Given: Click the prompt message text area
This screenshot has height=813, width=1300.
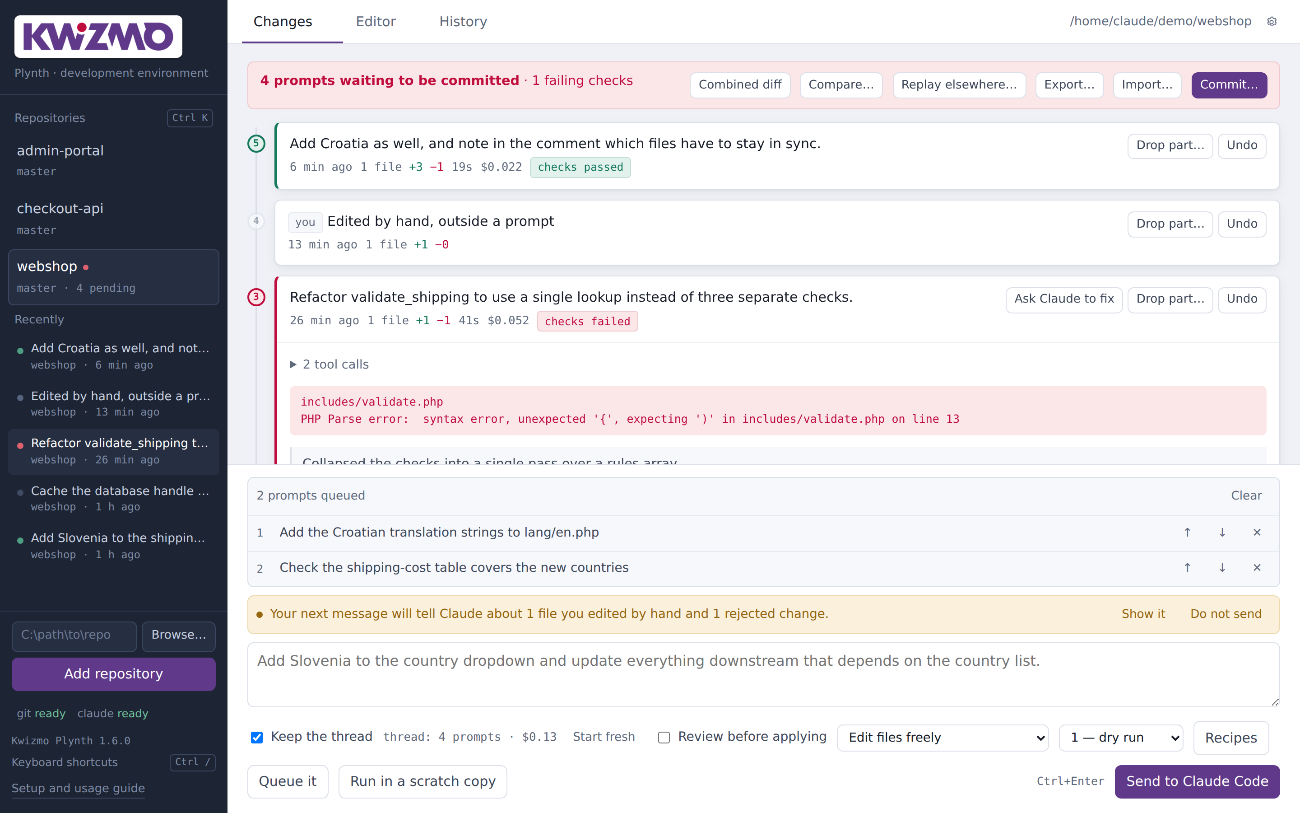Looking at the screenshot, I should point(763,675).
